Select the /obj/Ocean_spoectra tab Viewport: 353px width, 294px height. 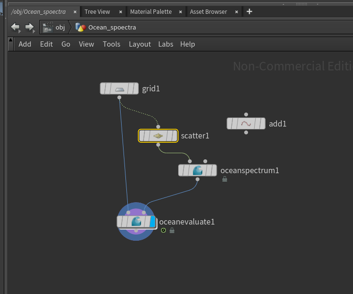coord(38,12)
